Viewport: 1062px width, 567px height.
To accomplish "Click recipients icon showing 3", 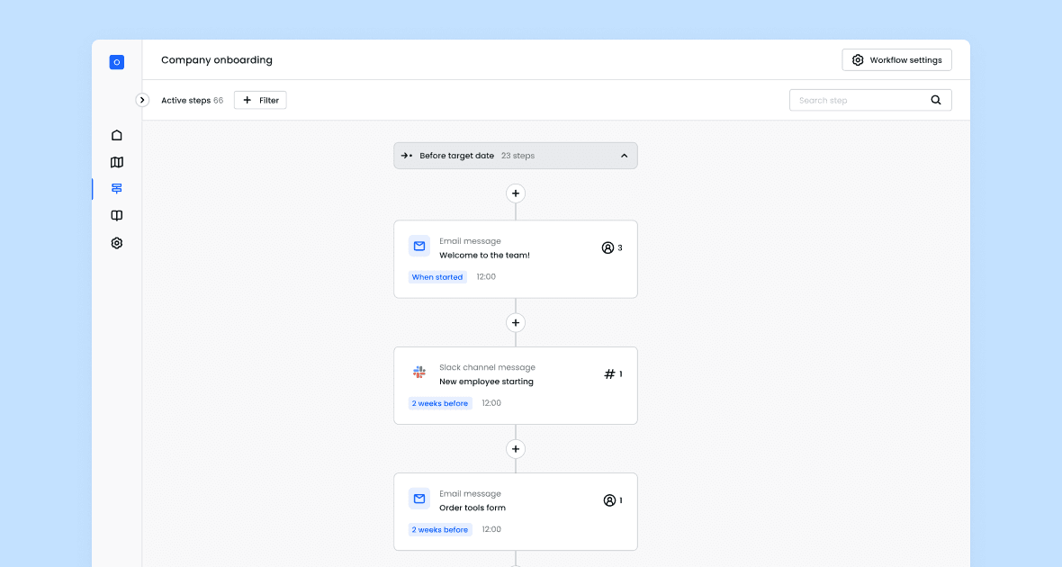I will point(607,247).
